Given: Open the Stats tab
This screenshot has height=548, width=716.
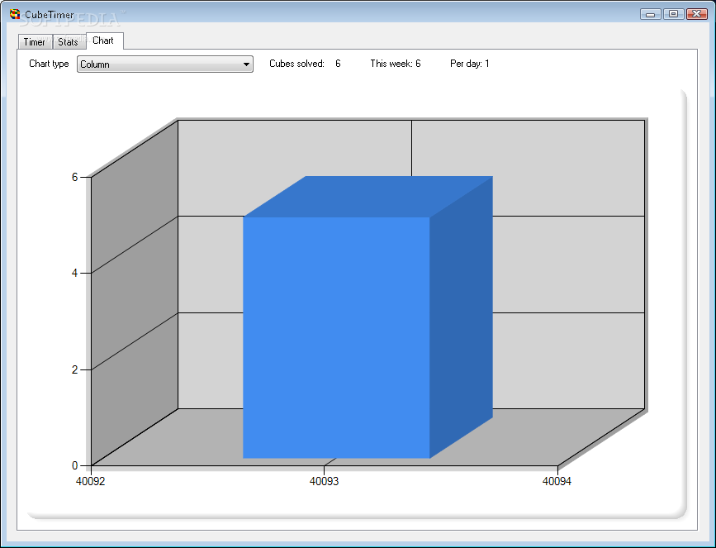Looking at the screenshot, I should 69,42.
